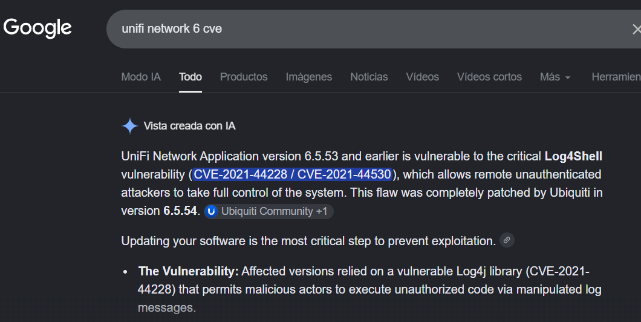Select the Todo tab

tap(190, 77)
